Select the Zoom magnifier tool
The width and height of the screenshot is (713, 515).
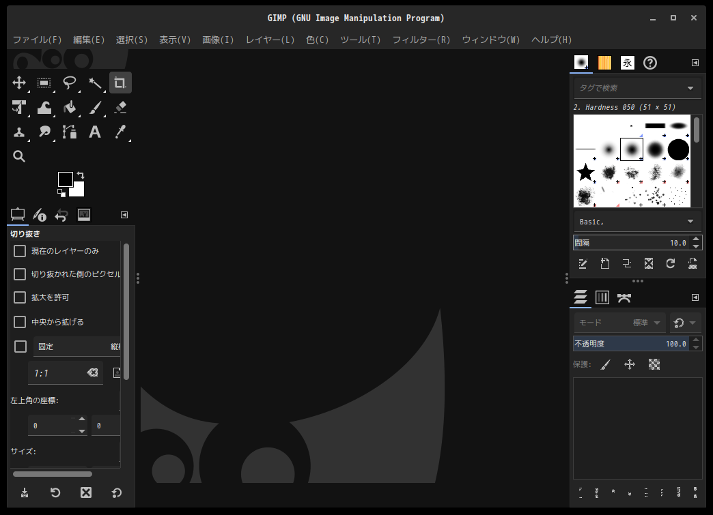pyautogui.click(x=19, y=157)
